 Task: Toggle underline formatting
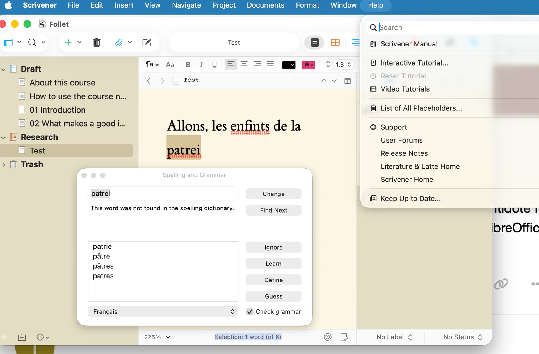(x=214, y=65)
